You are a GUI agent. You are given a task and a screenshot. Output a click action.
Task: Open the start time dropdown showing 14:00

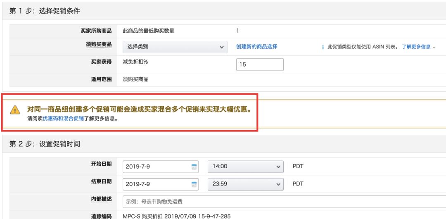tap(245, 167)
